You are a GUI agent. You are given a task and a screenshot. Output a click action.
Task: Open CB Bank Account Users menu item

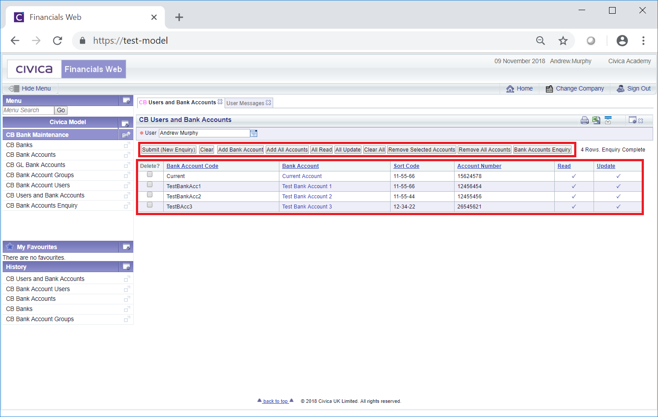click(38, 186)
